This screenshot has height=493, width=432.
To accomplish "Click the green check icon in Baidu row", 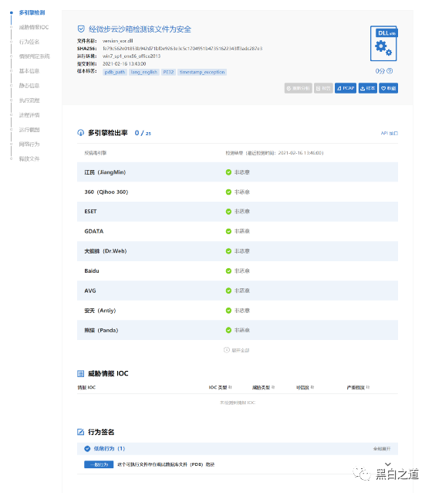I will pyautogui.click(x=228, y=271).
